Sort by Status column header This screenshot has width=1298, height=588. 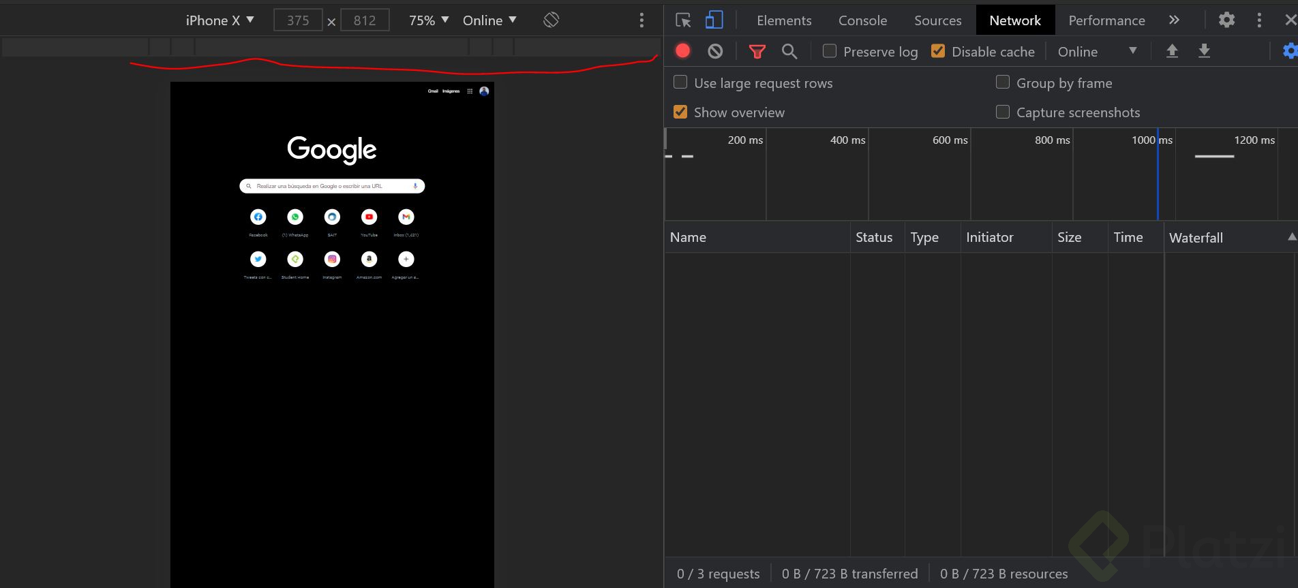(877, 237)
